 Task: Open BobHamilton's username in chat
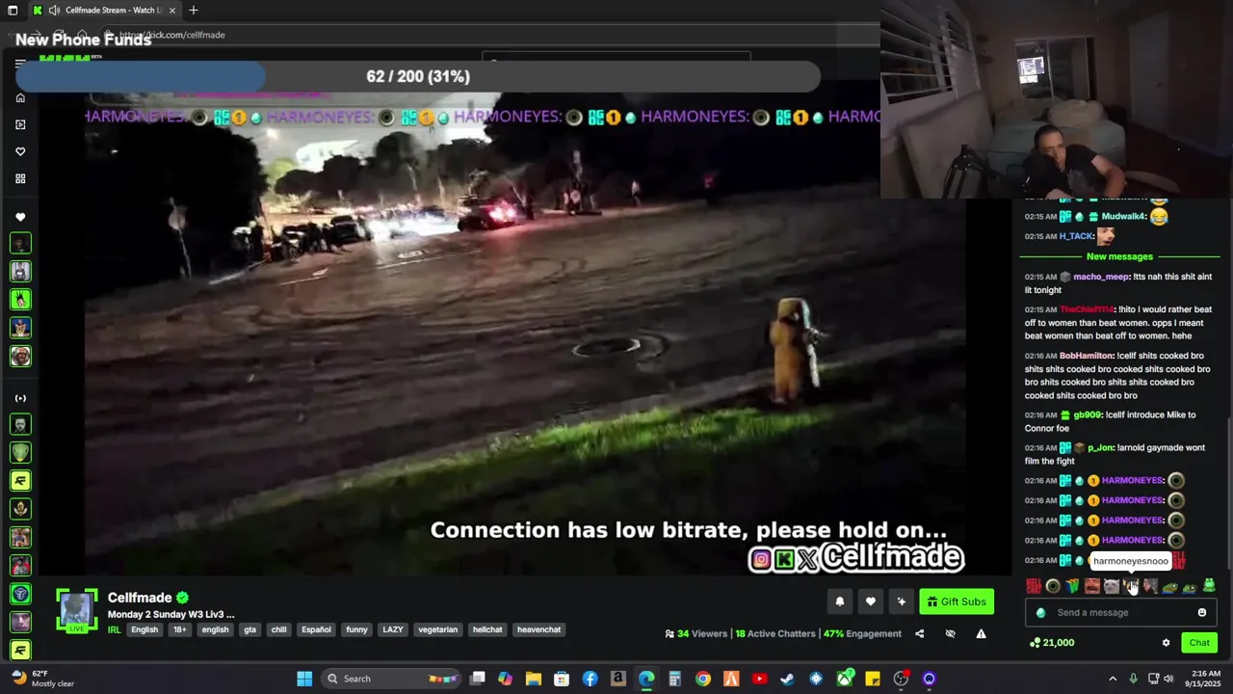pyautogui.click(x=1086, y=356)
